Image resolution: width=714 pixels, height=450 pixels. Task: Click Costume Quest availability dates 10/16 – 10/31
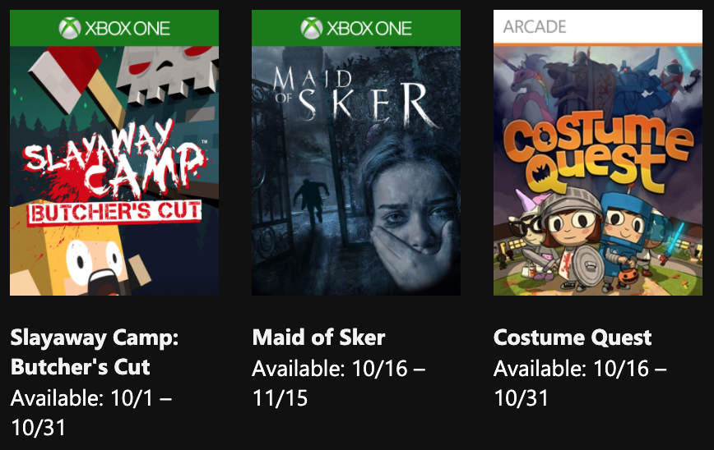point(580,383)
